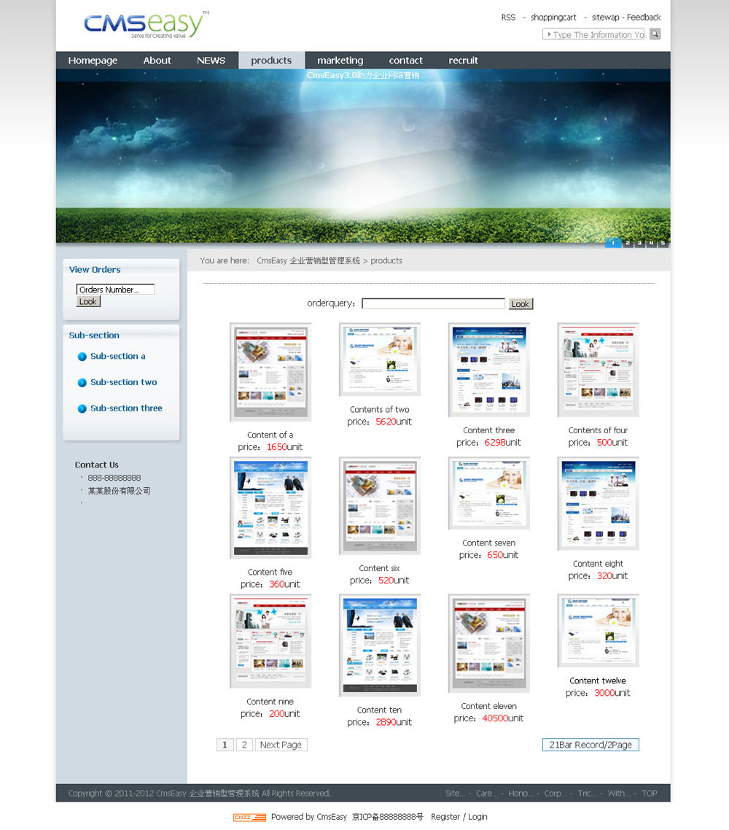This screenshot has width=729, height=830.
Task: Click the CmsEasy logo
Action: [x=146, y=25]
